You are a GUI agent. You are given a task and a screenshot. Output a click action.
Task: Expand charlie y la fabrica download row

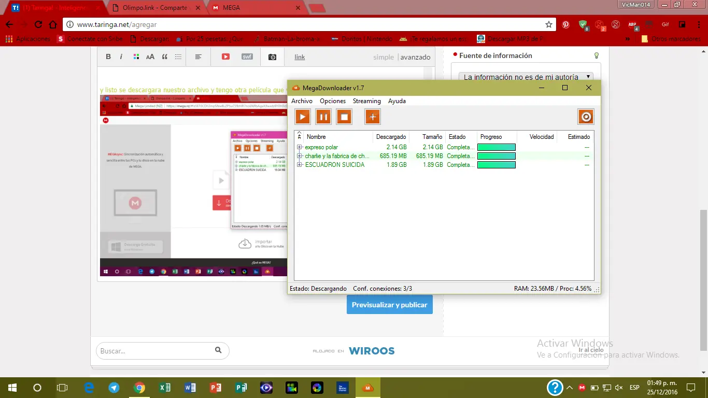(300, 156)
